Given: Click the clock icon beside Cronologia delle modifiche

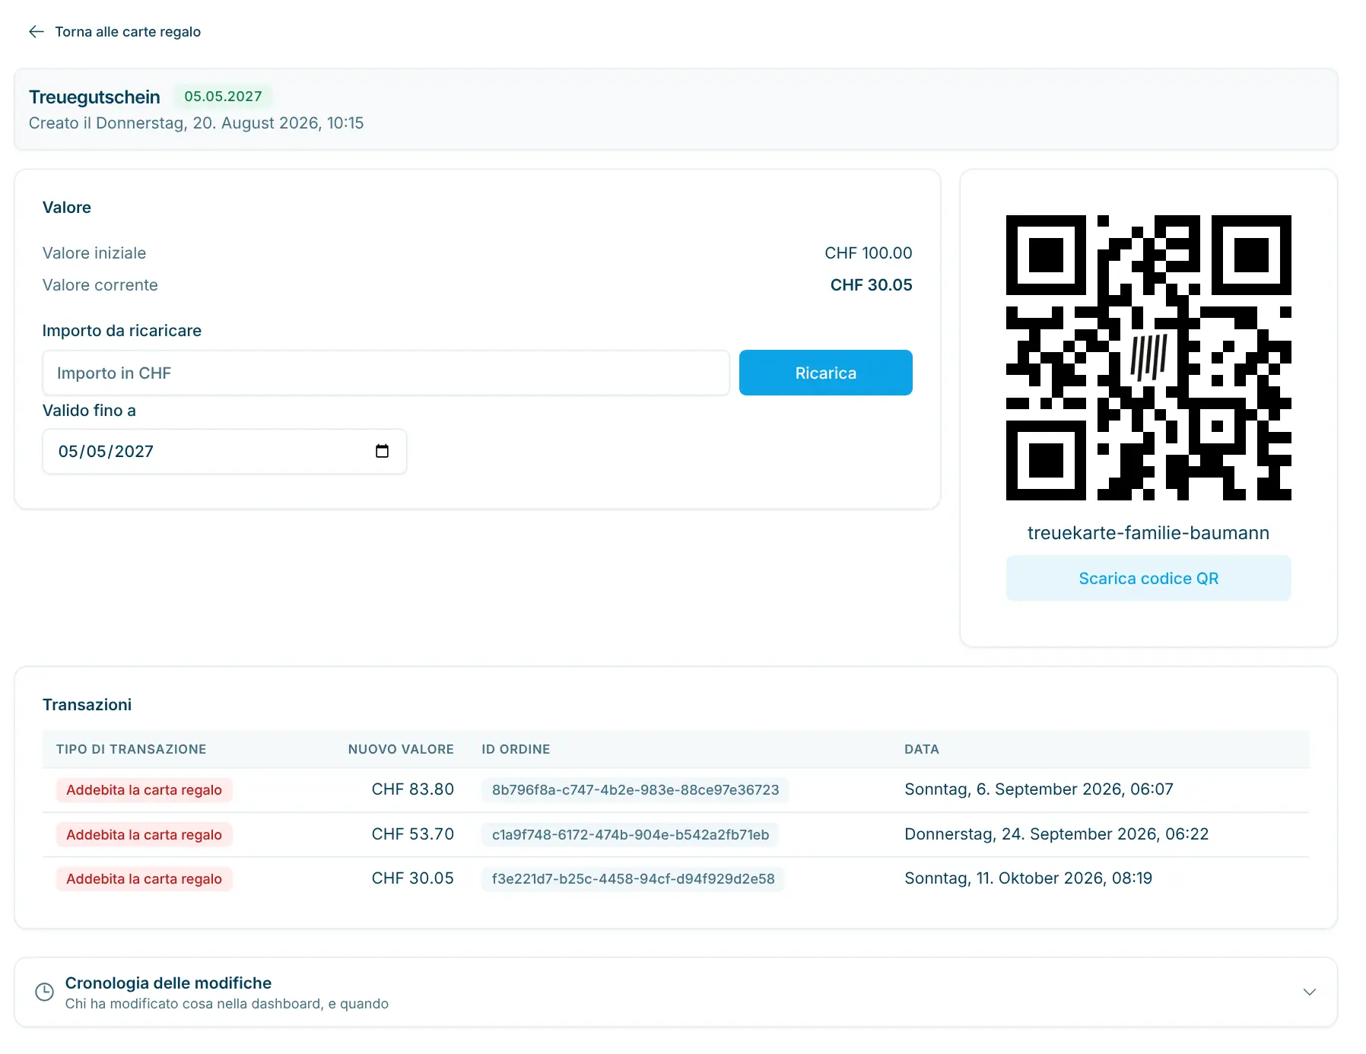Looking at the screenshot, I should tap(45, 992).
